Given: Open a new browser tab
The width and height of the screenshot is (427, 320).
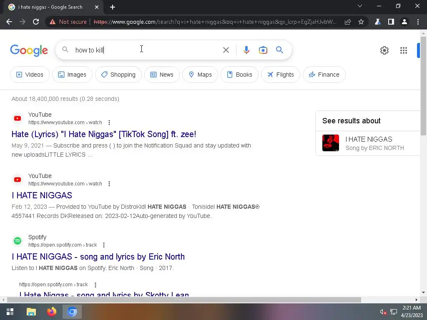Looking at the screenshot, I should pyautogui.click(x=113, y=7).
